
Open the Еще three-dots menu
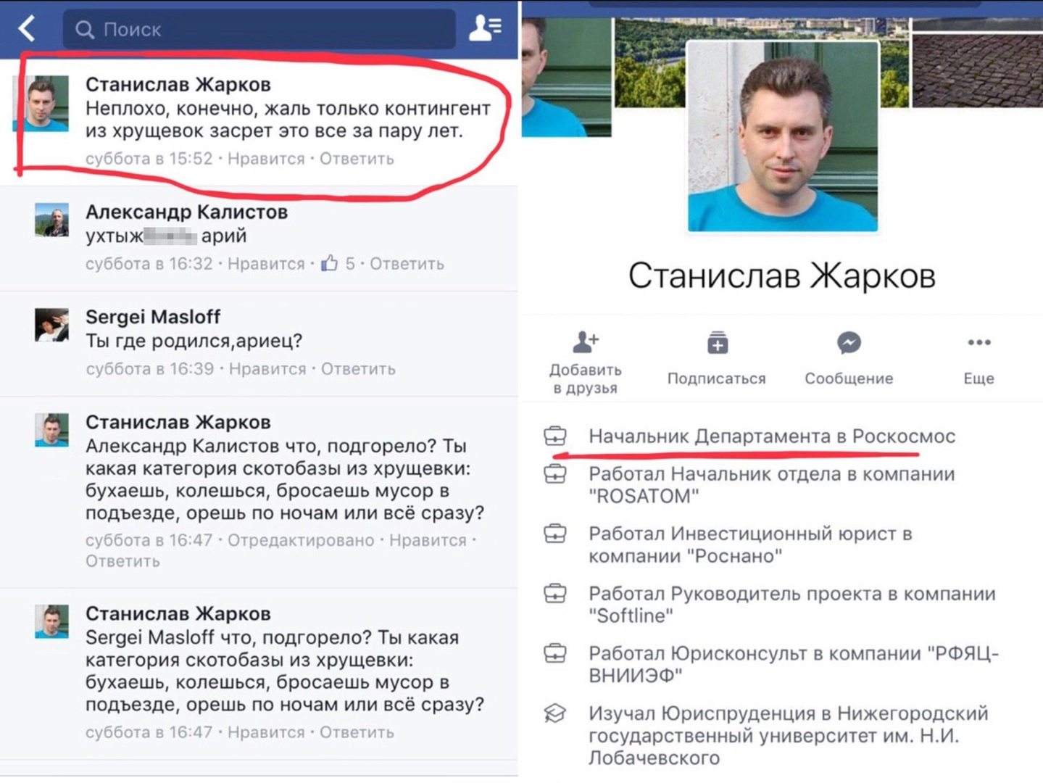[x=978, y=342]
